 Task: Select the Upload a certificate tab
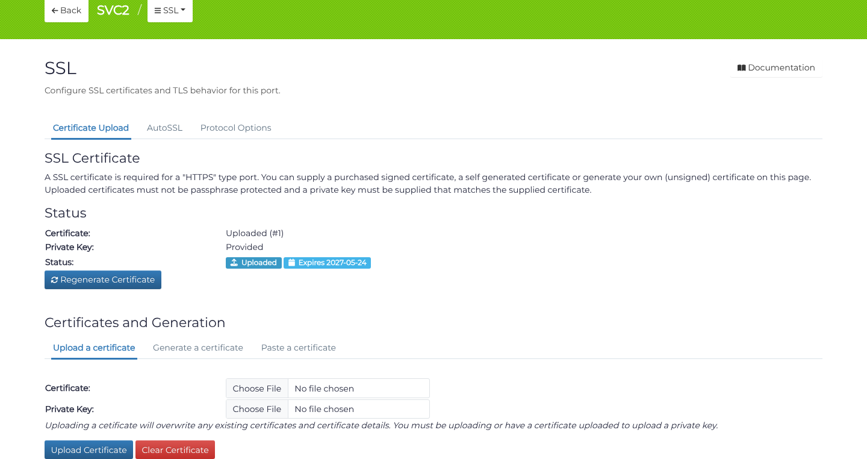[x=94, y=348]
